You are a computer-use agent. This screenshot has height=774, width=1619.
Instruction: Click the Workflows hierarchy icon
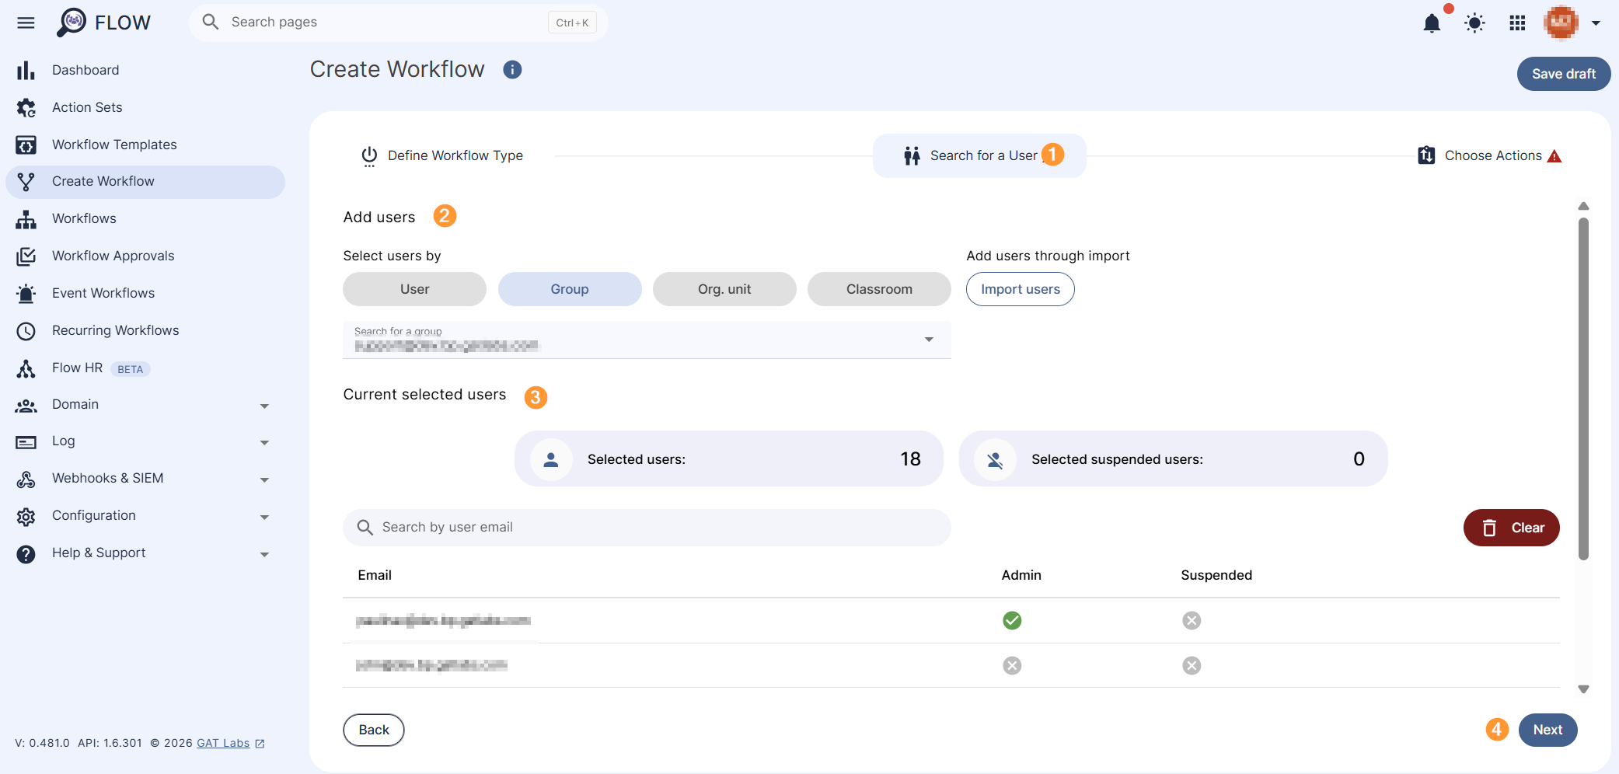pyautogui.click(x=26, y=219)
